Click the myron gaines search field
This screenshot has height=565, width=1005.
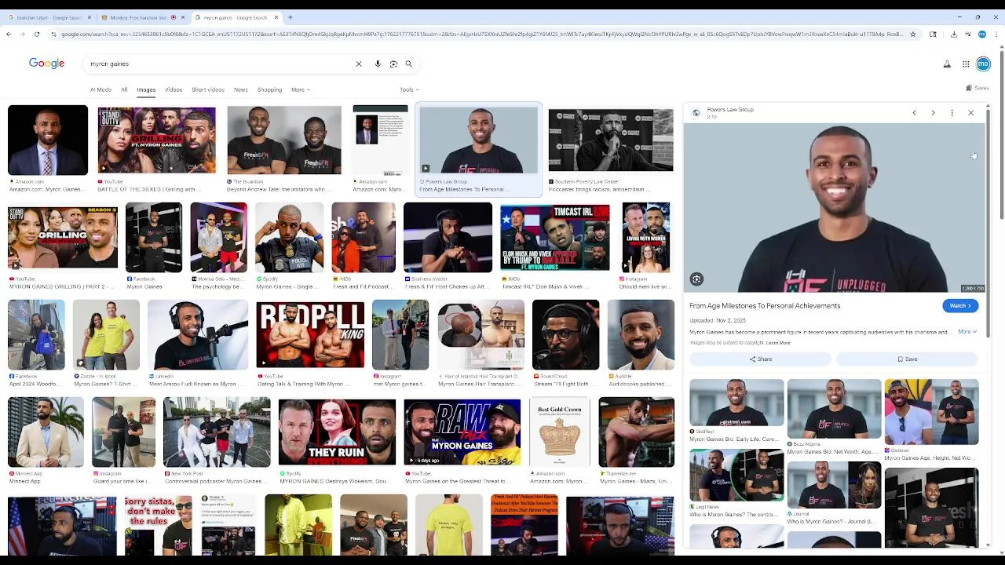click(x=220, y=64)
